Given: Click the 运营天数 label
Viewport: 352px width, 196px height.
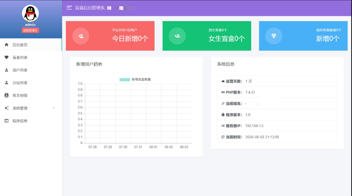Looking at the screenshot, I should [234, 81].
